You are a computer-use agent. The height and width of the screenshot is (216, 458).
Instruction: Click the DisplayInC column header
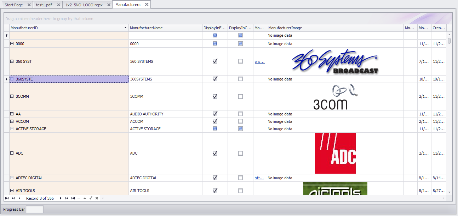pos(240,28)
